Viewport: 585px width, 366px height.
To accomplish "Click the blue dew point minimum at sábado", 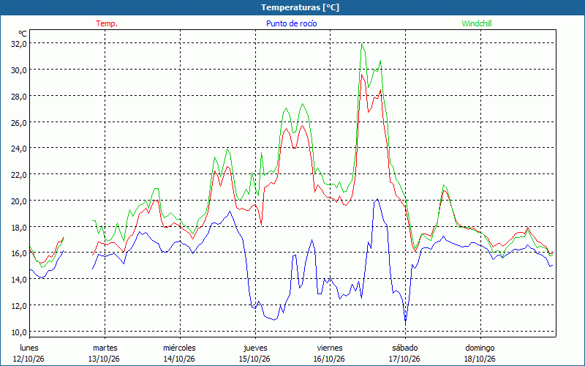I will click(x=406, y=321).
